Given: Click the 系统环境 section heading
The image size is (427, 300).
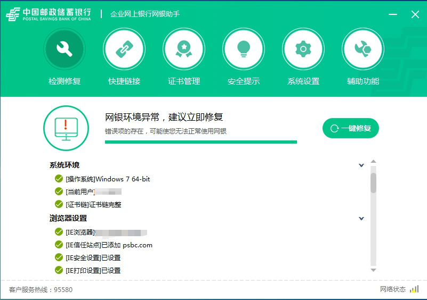Looking at the screenshot, I should point(65,165).
